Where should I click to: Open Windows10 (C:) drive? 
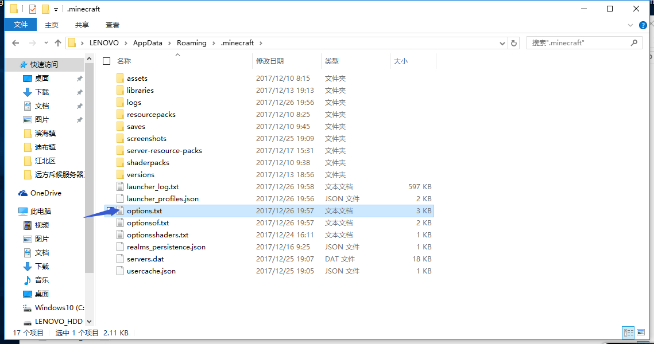[59, 308]
